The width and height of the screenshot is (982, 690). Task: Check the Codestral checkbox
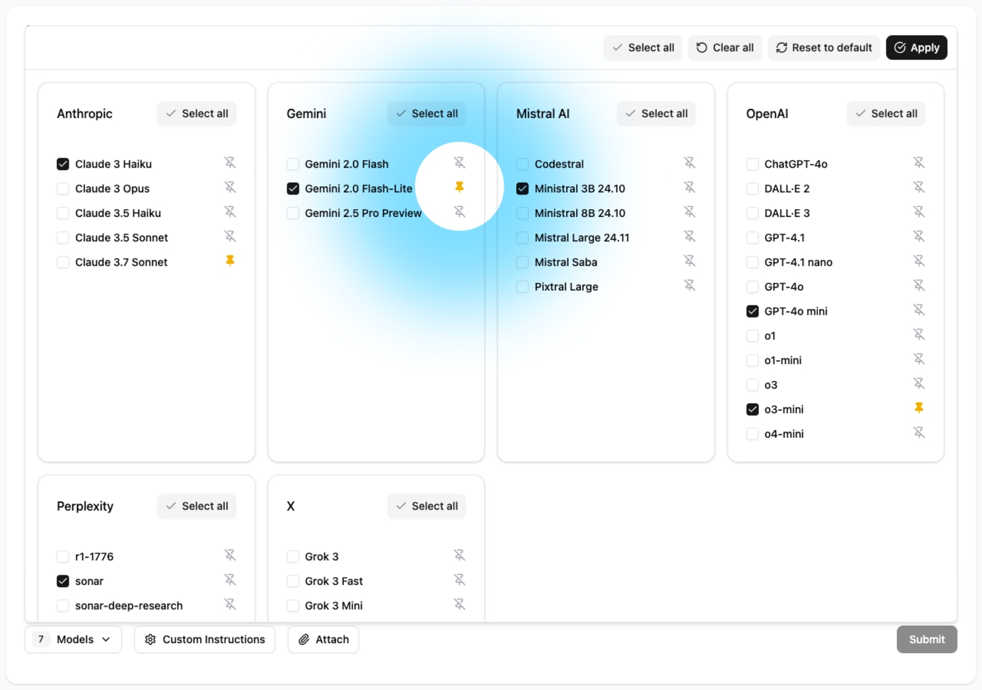click(x=523, y=164)
